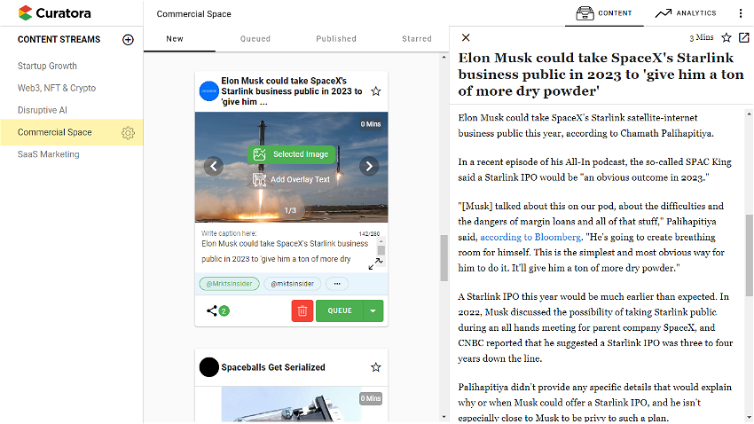The image size is (754, 424).
Task: Click the Curatora logo
Action: (x=54, y=13)
